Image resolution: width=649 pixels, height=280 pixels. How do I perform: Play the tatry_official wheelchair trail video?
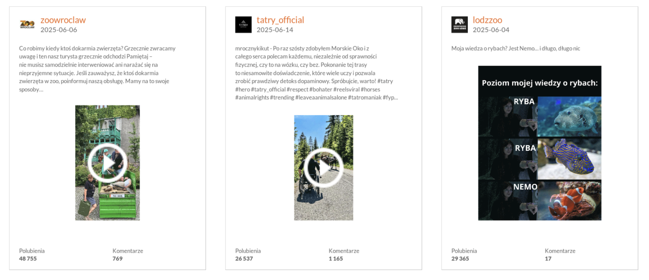pos(323,167)
